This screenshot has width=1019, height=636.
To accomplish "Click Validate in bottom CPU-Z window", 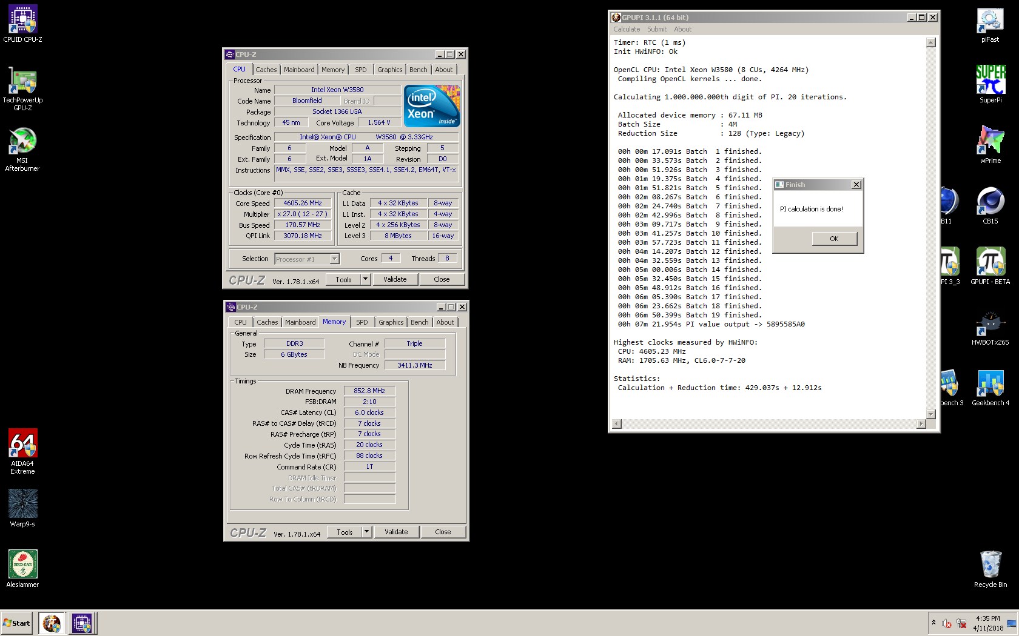I will 396,532.
